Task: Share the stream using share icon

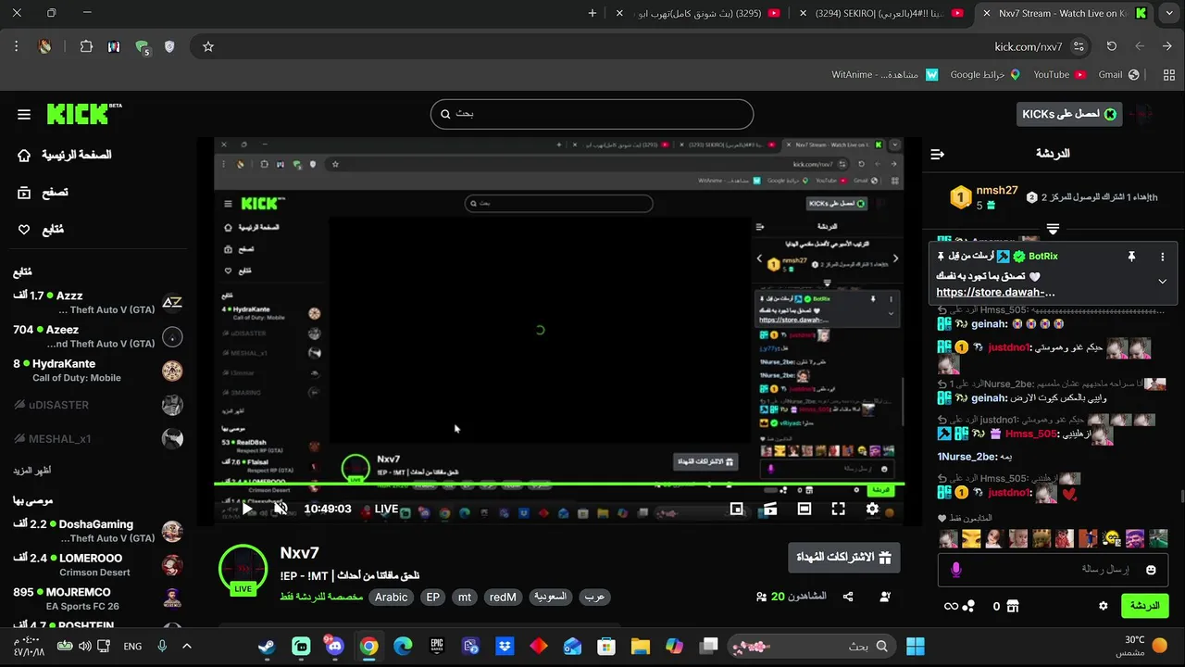Action: [x=848, y=598]
